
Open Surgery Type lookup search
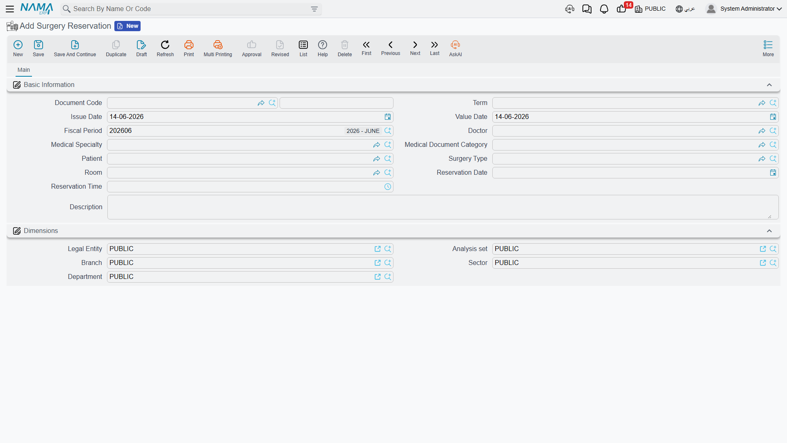click(773, 159)
